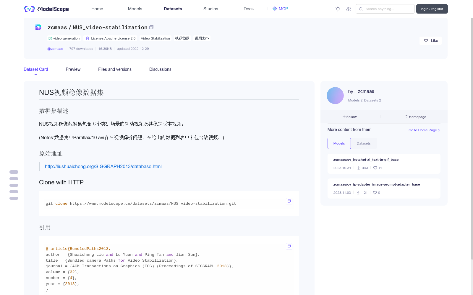Click the video-generation tag icon
Viewport: 473px width, 295px height.
tap(50, 38)
